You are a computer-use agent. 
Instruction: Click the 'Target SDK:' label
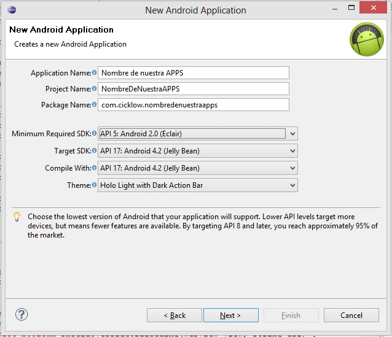tap(73, 151)
